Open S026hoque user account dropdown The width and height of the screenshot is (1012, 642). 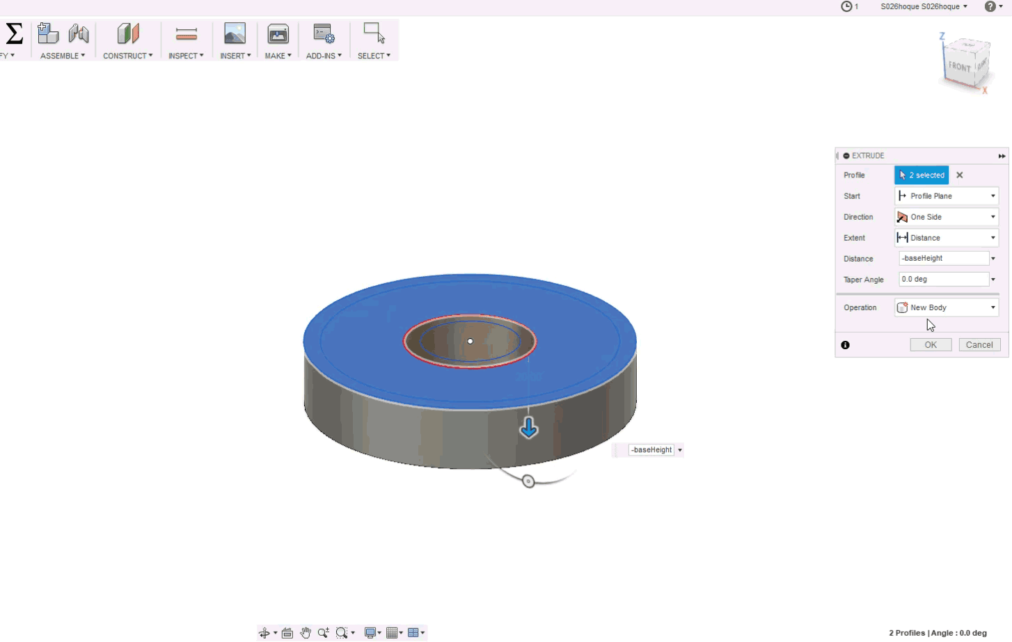point(924,6)
